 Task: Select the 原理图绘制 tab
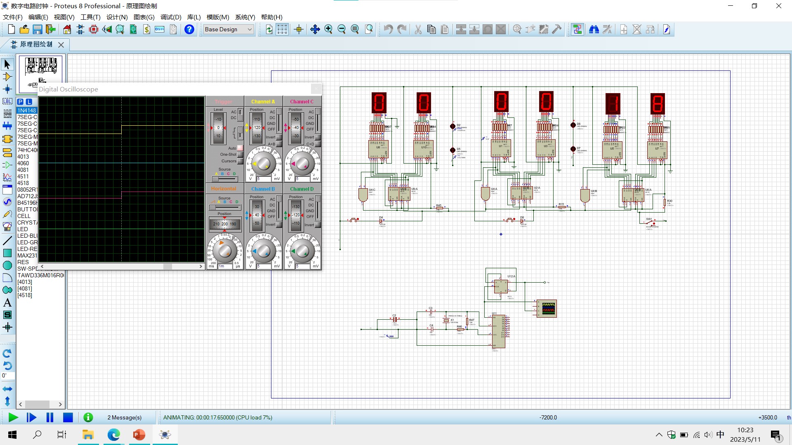point(36,44)
